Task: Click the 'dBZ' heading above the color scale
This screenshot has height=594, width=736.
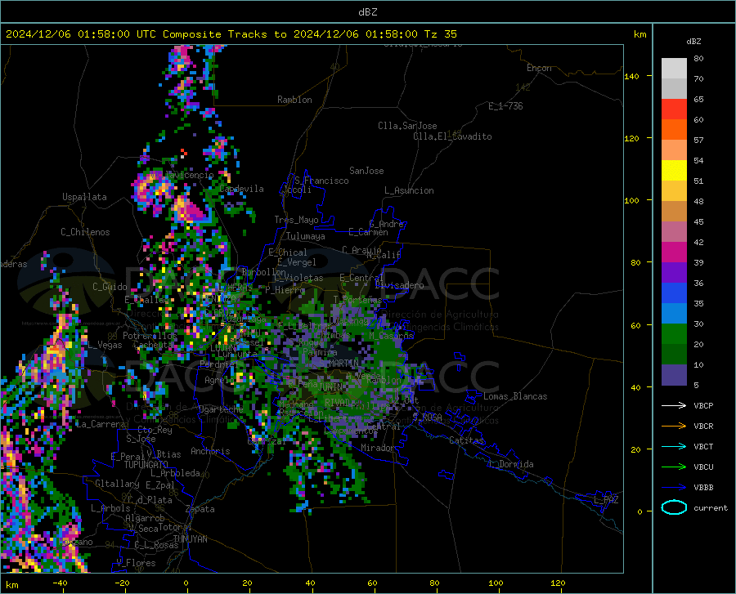Action: pyautogui.click(x=693, y=41)
